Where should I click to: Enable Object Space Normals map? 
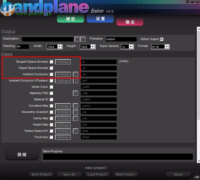(x=51, y=68)
